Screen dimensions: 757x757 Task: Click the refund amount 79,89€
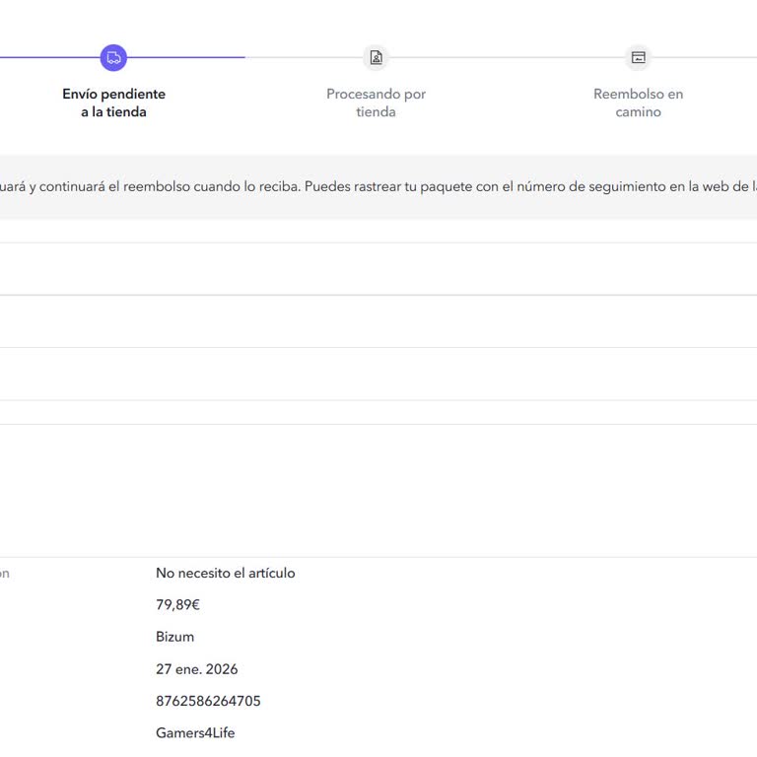pyautogui.click(x=177, y=604)
